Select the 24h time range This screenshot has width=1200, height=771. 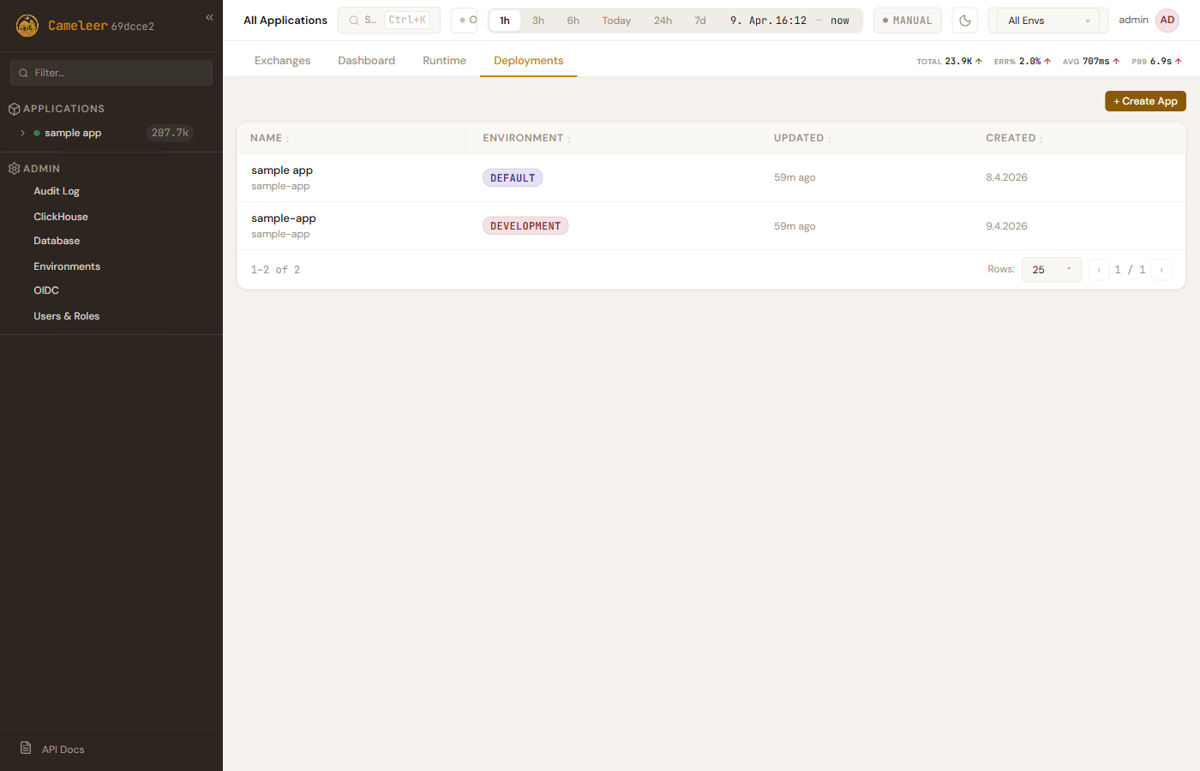[x=663, y=21]
